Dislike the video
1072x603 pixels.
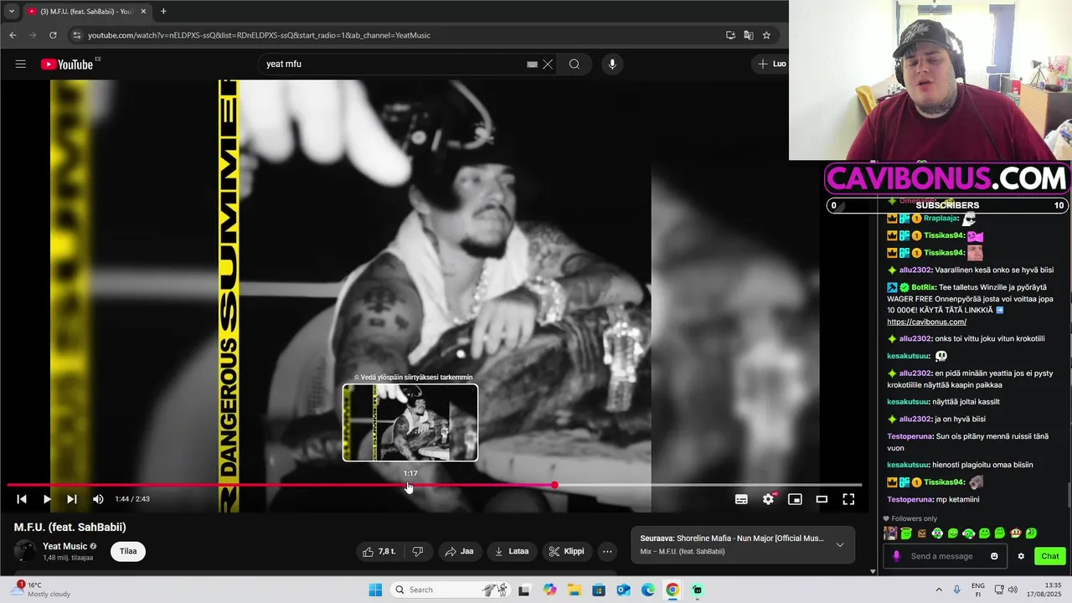[418, 551]
